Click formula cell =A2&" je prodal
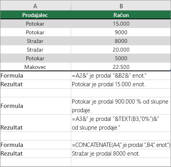The width and height of the screenshot is (171, 167). (x=121, y=76)
